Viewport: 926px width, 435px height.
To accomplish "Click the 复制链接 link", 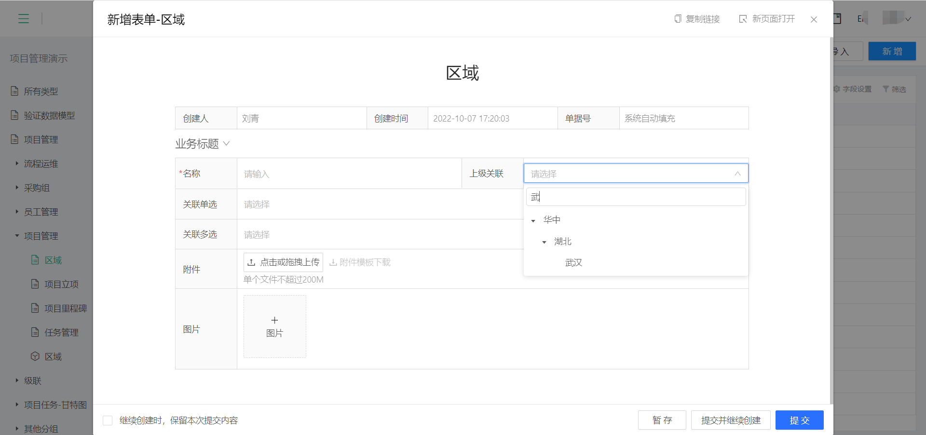I will pos(703,19).
